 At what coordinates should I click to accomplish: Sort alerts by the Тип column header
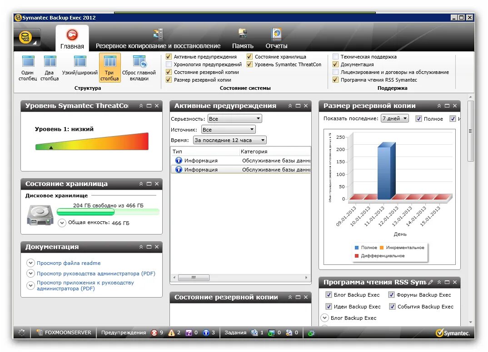pos(205,152)
